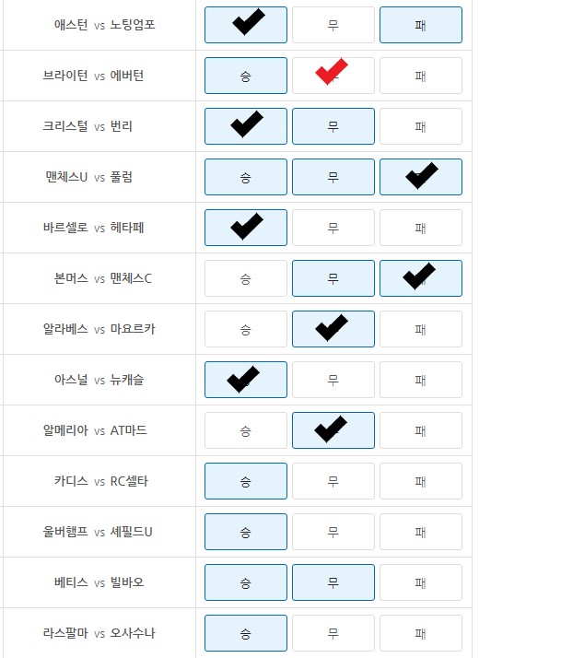Toggle 승 for 카디스 vs RC셀타
The width and height of the screenshot is (561, 658).
[245, 481]
